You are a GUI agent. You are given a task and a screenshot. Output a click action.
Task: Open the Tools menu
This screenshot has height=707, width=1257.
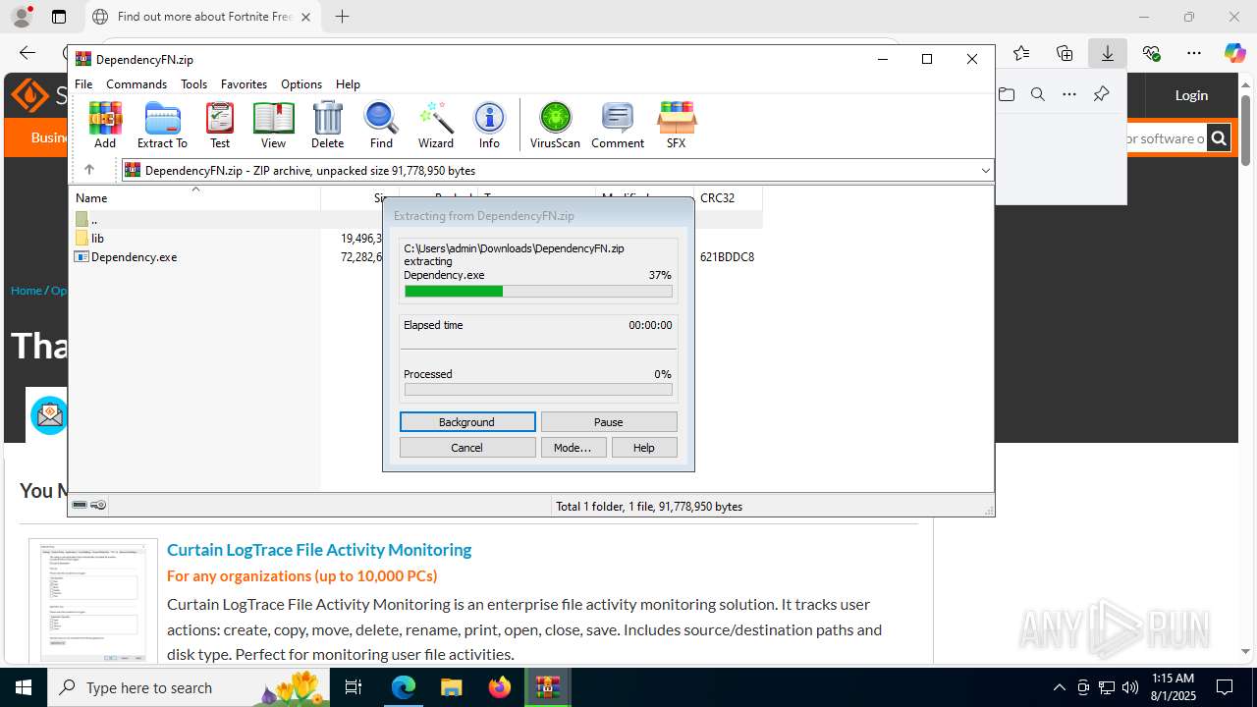[193, 84]
